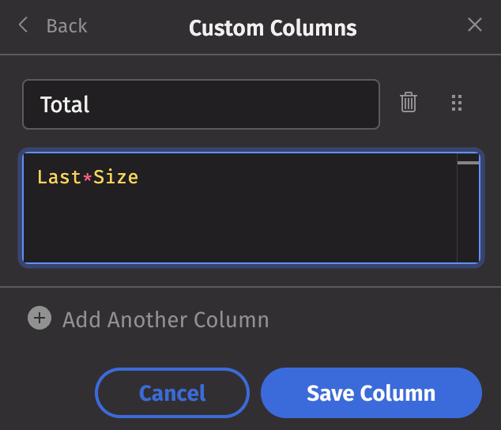The height and width of the screenshot is (430, 501).
Task: Place cursor after the word Size
Action: point(139,177)
